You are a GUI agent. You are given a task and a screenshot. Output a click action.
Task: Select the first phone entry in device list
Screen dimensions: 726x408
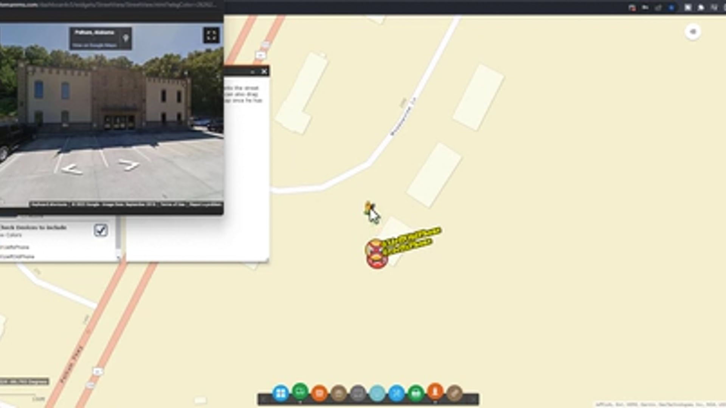coord(15,247)
